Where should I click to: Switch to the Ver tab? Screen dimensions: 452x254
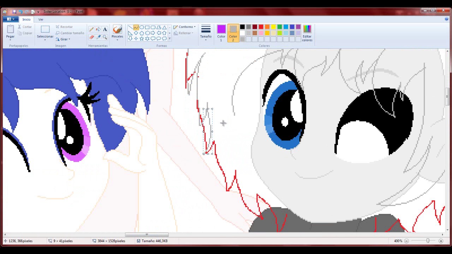point(41,19)
